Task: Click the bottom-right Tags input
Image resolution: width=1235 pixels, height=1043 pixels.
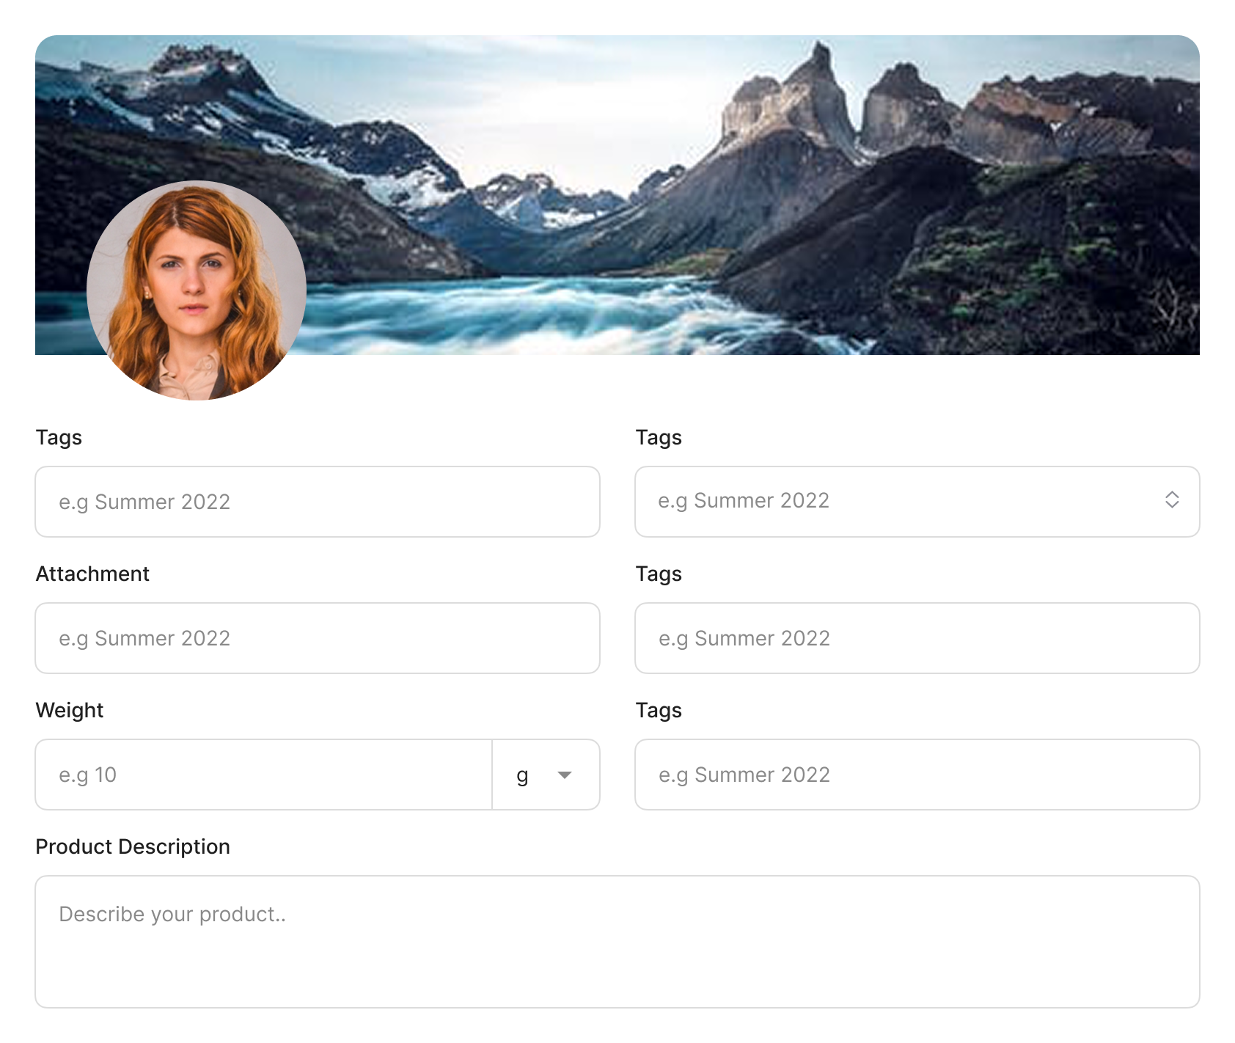Action: tap(917, 775)
